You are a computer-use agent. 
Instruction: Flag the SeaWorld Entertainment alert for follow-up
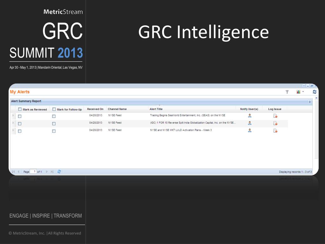54,116
